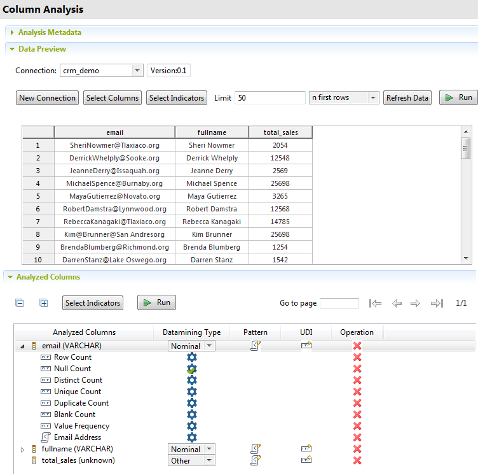Click the UDI icon for email column
The width and height of the screenshot is (478, 475).
point(306,346)
